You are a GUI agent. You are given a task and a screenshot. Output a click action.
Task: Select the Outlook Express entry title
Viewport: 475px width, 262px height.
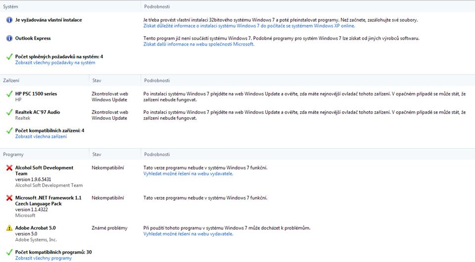click(33, 39)
